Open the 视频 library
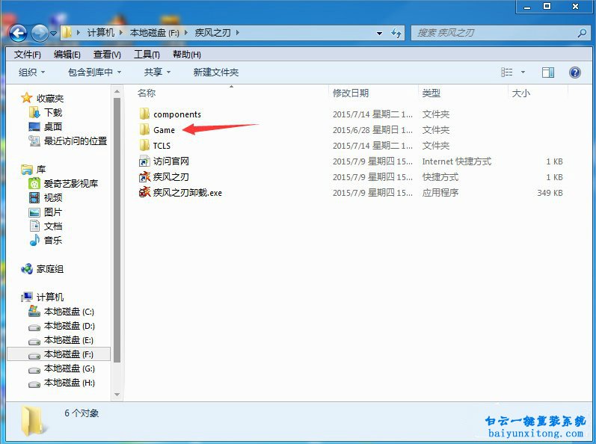 tap(53, 197)
